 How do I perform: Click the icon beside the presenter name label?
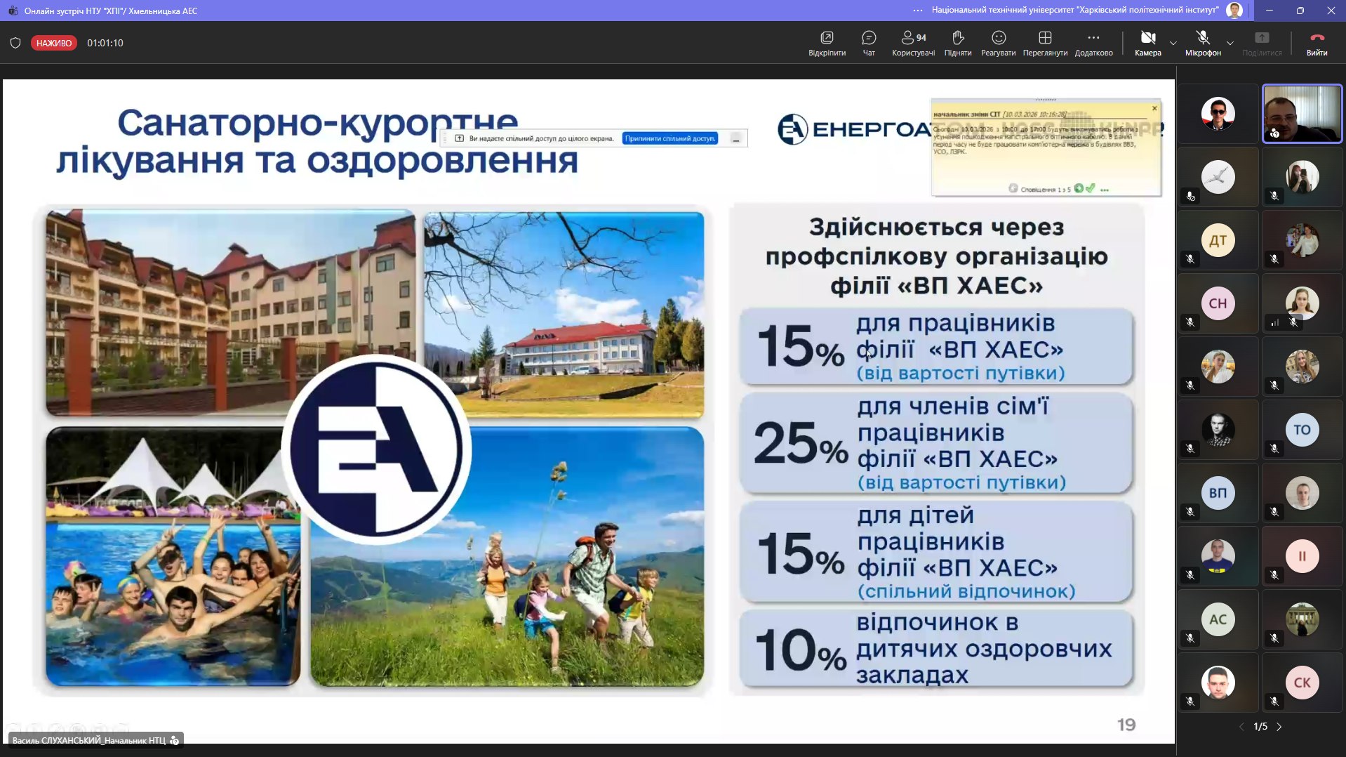pos(175,740)
